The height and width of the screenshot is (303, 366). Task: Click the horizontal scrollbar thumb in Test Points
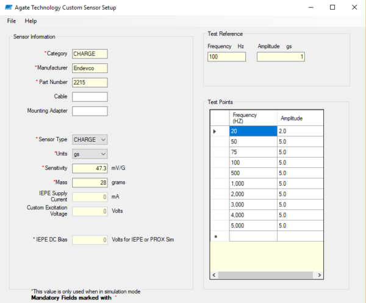[x=265, y=275]
